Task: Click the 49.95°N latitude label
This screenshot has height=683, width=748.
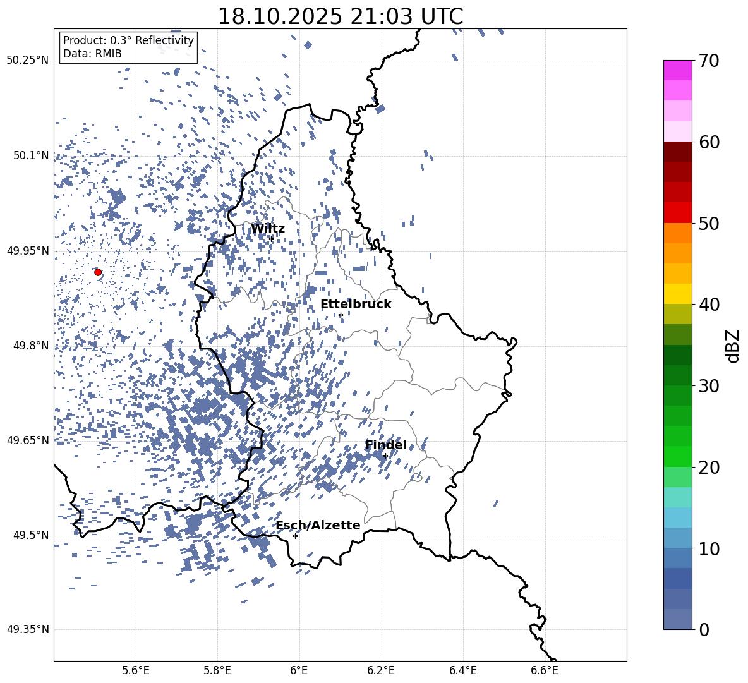Action: 28,251
